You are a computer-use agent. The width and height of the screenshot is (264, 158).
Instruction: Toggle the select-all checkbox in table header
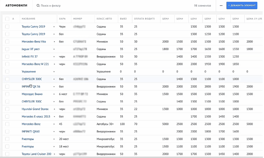pyautogui.click(x=7, y=19)
